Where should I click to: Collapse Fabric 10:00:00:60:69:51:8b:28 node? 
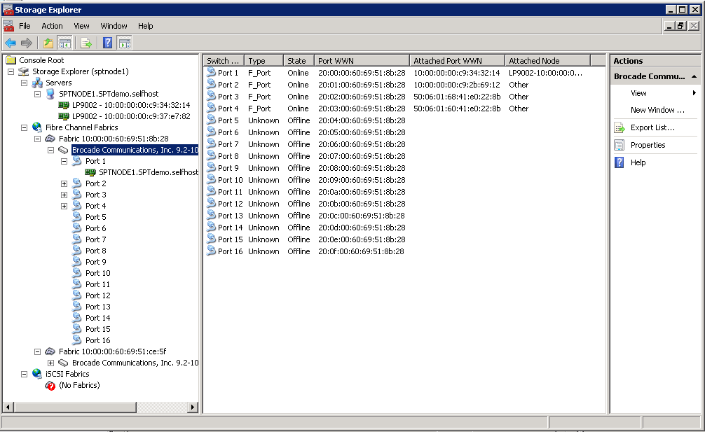click(x=38, y=139)
